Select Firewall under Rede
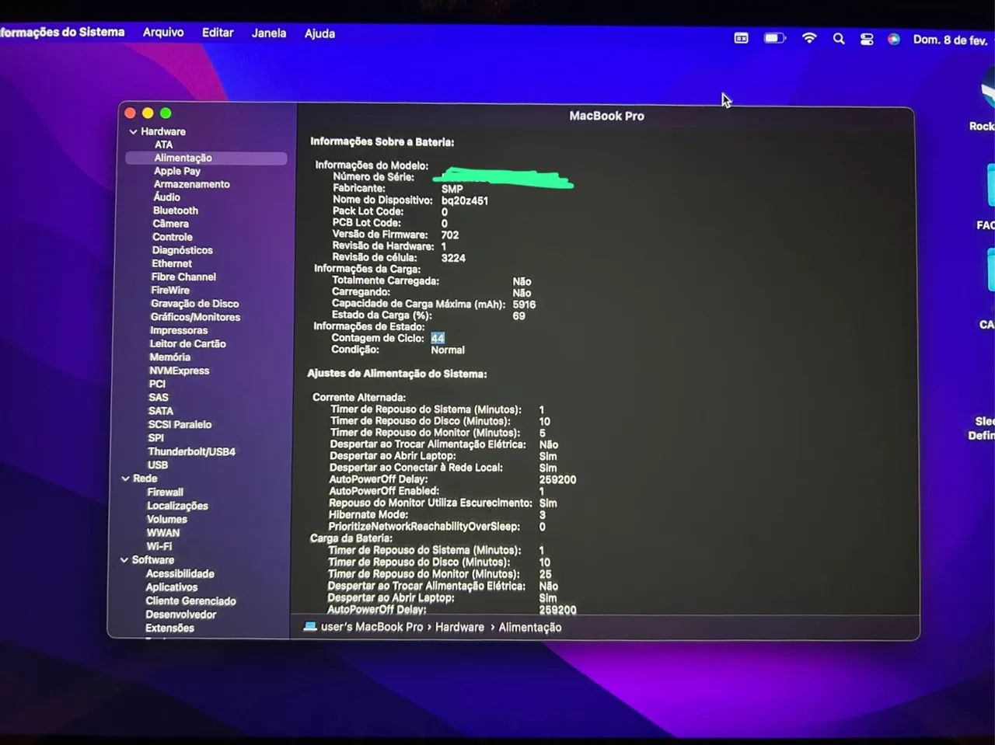The image size is (995, 745). pos(166,493)
